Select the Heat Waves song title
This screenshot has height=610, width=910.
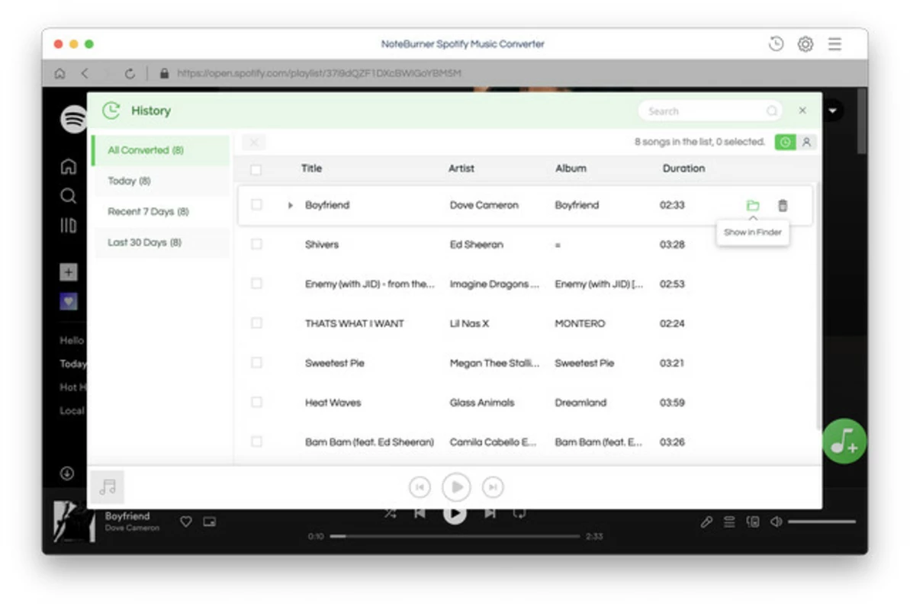tap(333, 402)
